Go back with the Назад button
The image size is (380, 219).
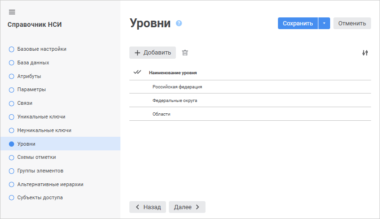[148, 207]
